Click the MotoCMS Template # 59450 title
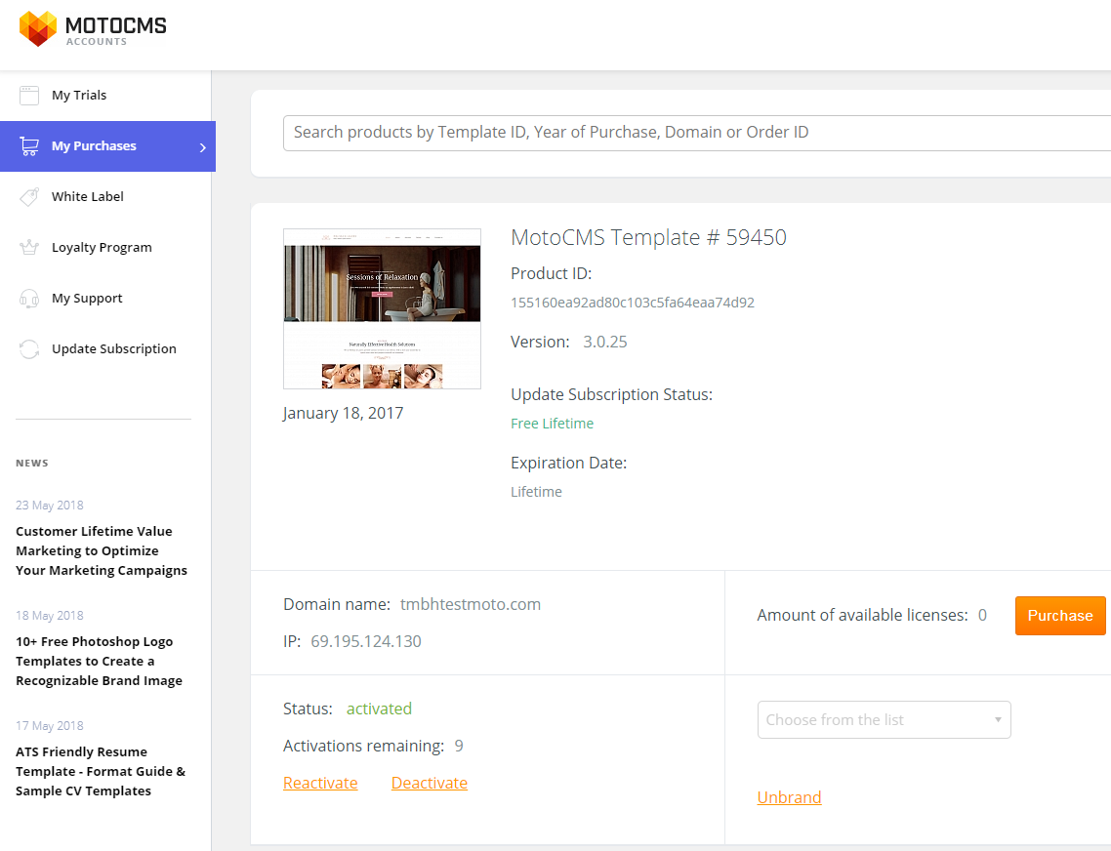 pyautogui.click(x=648, y=237)
